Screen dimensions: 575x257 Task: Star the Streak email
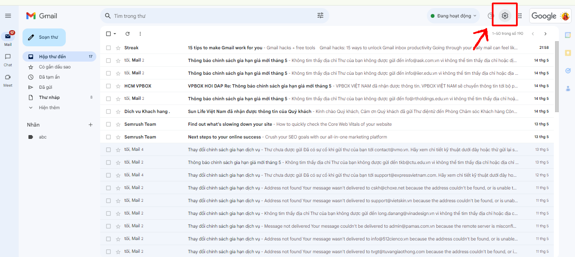tap(118, 48)
